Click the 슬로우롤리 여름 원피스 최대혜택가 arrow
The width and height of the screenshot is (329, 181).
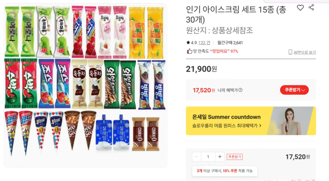pyautogui.click(x=260, y=126)
